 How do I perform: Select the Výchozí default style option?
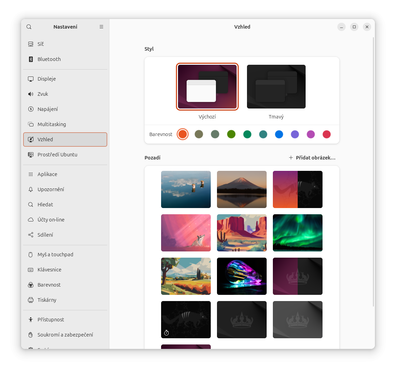(x=207, y=87)
